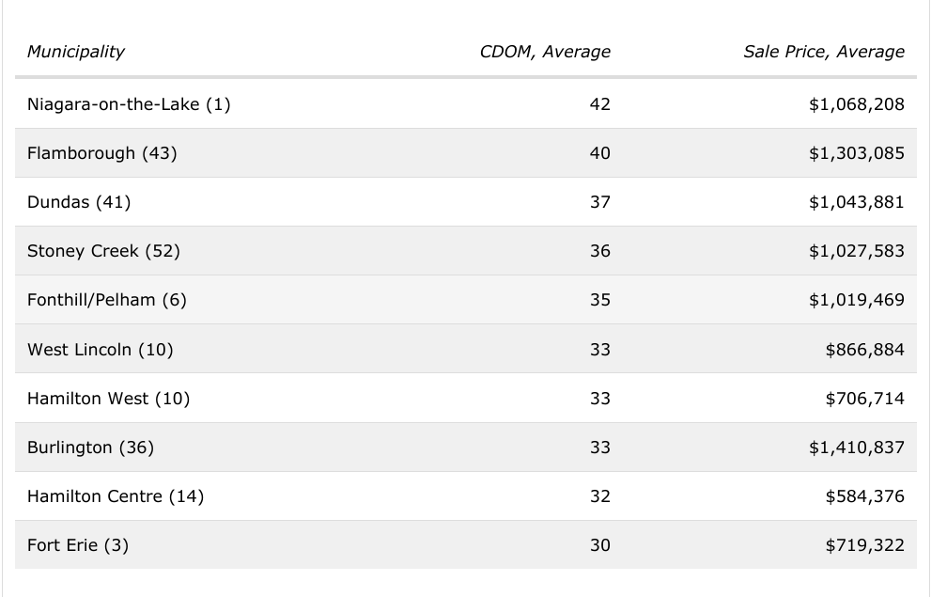The image size is (947, 597).
Task: Select Dundas (41) in the table
Action: pos(79,202)
